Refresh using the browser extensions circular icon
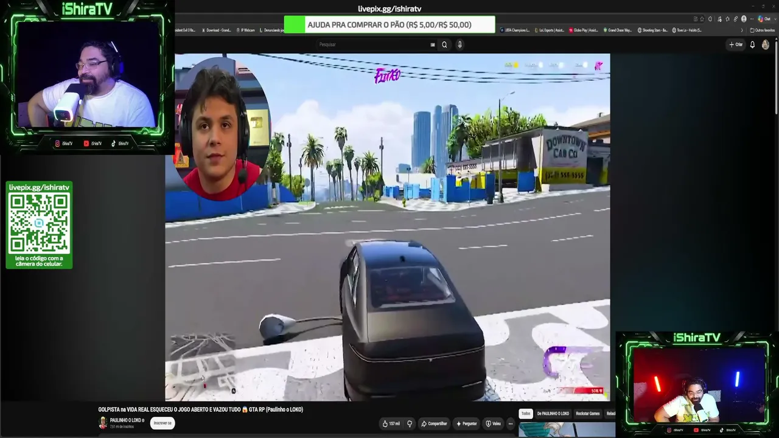The height and width of the screenshot is (438, 779). pos(710,19)
